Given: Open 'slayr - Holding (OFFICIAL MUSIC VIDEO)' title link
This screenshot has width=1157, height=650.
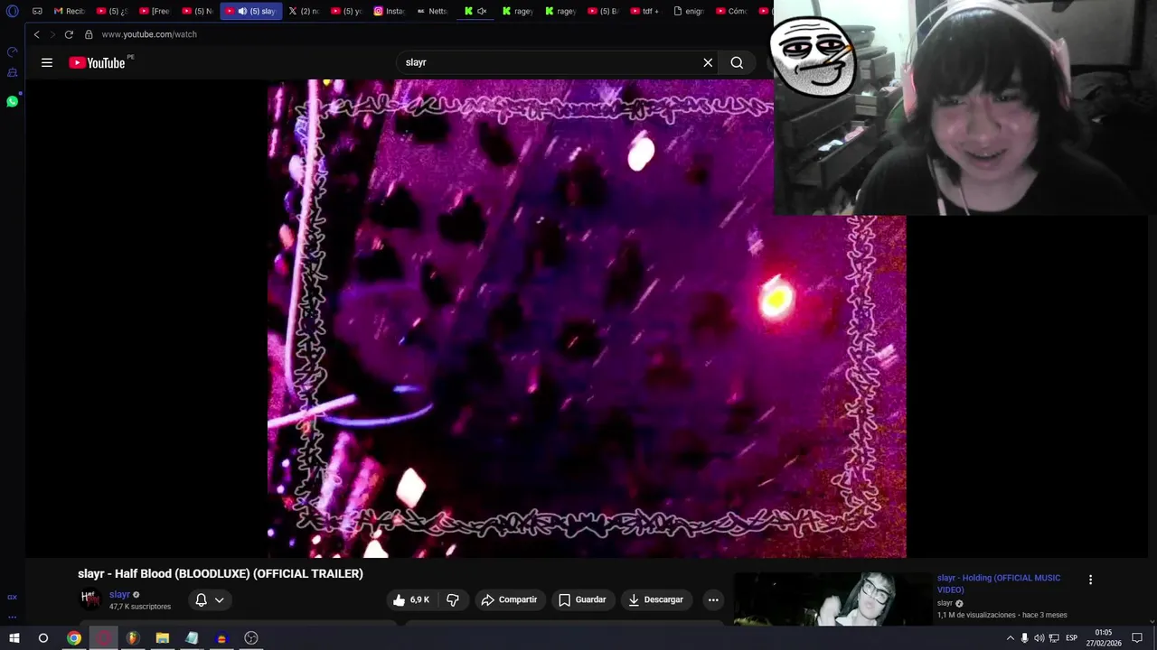Looking at the screenshot, I should [999, 583].
